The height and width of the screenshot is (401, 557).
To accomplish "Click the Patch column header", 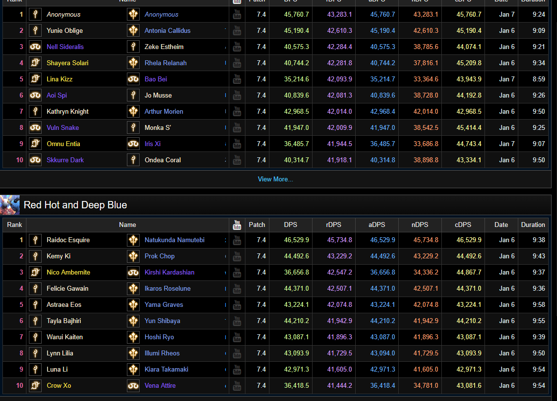I will [x=257, y=225].
